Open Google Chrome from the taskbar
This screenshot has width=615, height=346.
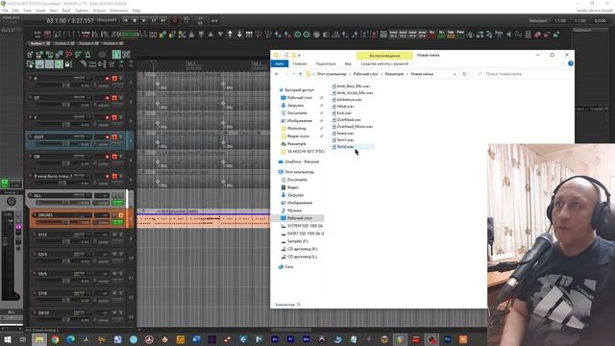pos(55,339)
